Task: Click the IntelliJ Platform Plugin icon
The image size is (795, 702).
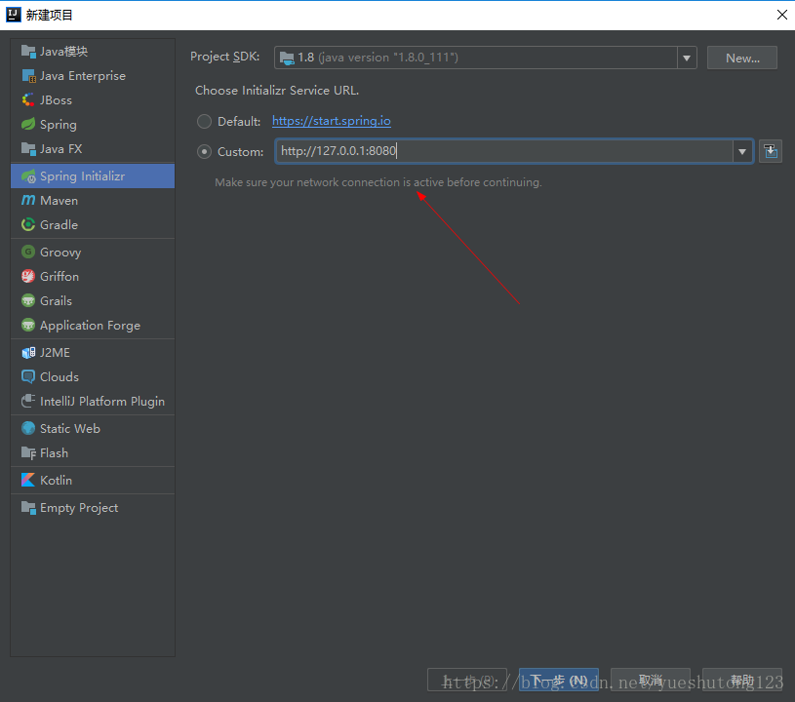Action: tap(28, 401)
